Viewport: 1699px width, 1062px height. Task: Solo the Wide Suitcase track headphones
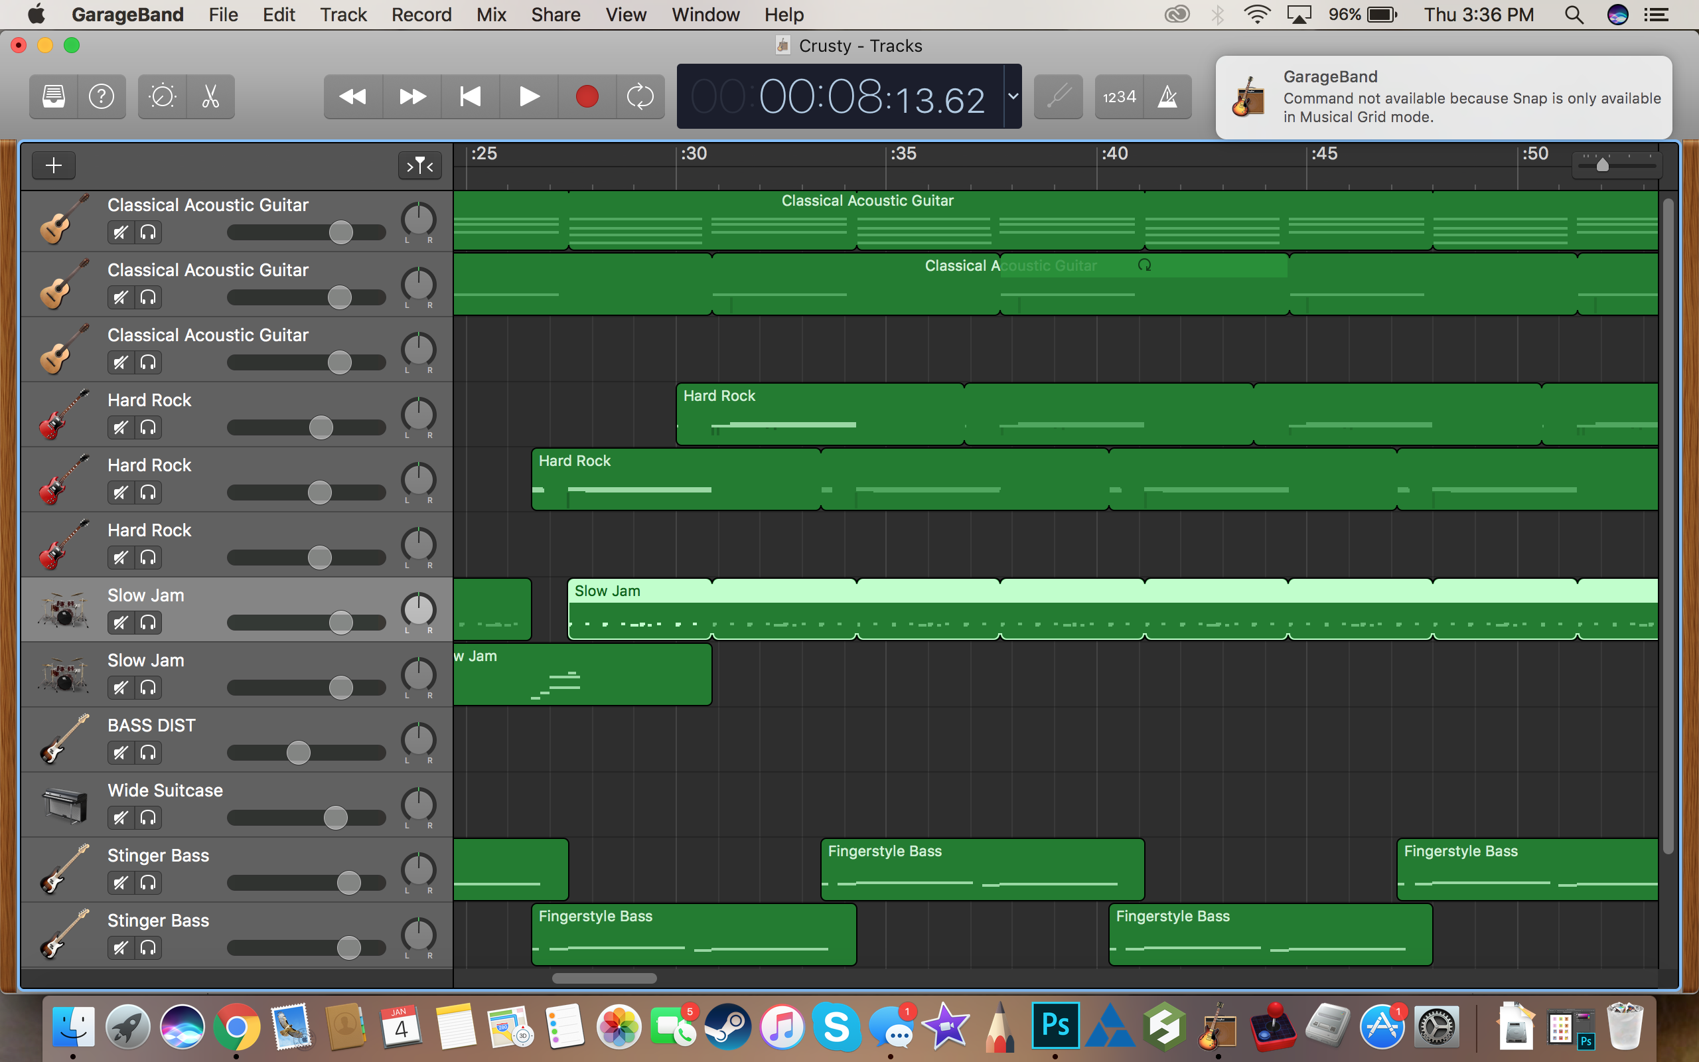pyautogui.click(x=148, y=818)
